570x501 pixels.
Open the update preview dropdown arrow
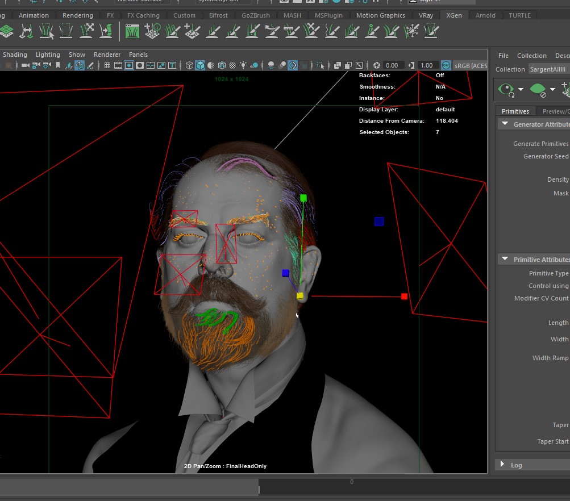click(521, 90)
